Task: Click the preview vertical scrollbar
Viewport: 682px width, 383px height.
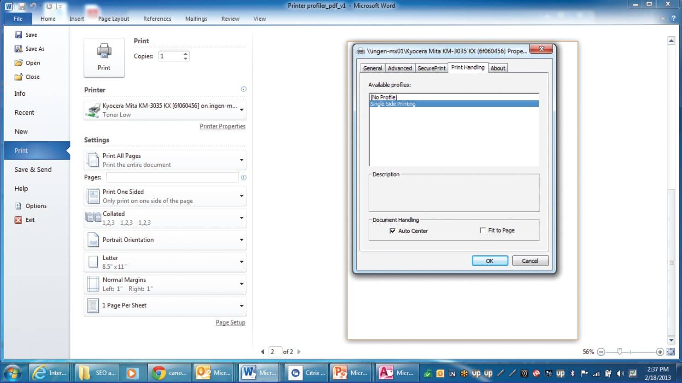Action: click(x=671, y=262)
